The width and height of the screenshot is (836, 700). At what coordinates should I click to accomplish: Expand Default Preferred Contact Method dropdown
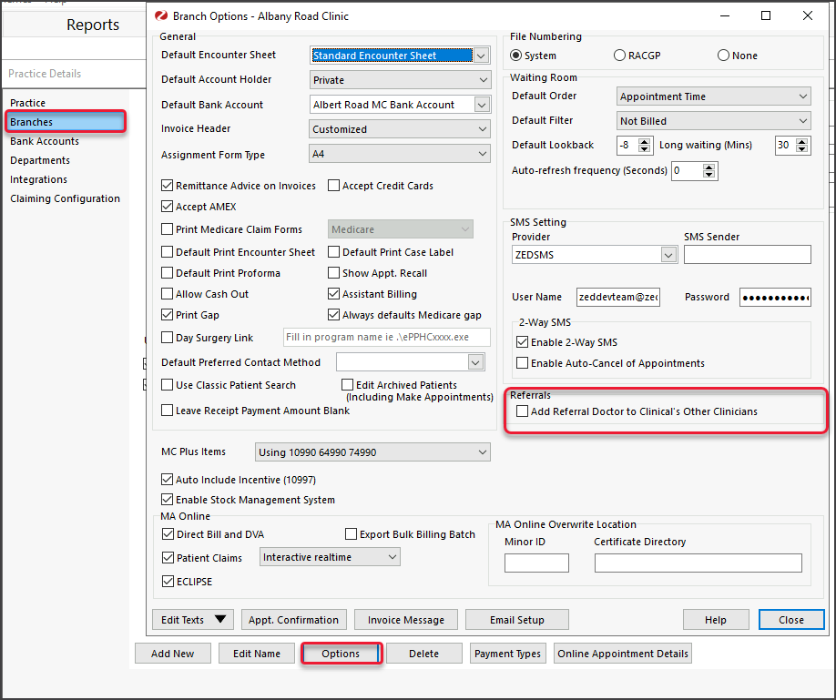(475, 362)
